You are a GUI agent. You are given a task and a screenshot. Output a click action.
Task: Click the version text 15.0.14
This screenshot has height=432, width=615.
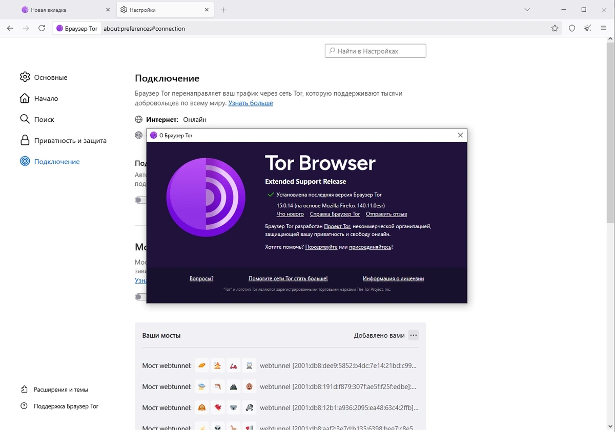coord(331,206)
